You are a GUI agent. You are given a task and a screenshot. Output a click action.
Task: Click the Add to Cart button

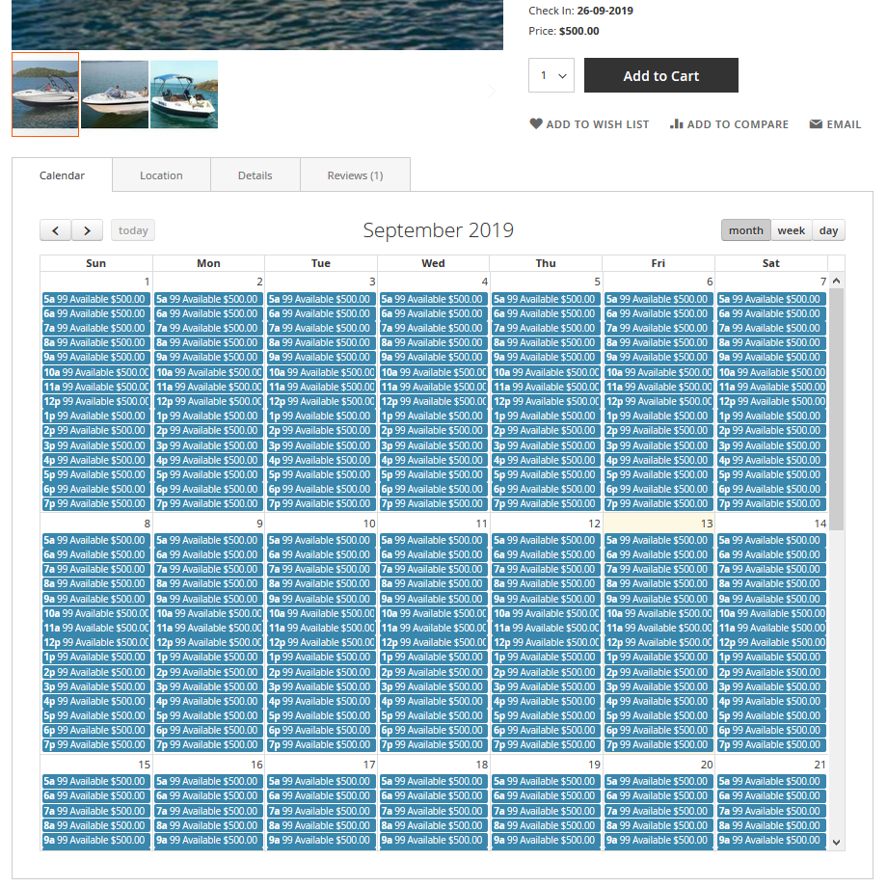(660, 76)
